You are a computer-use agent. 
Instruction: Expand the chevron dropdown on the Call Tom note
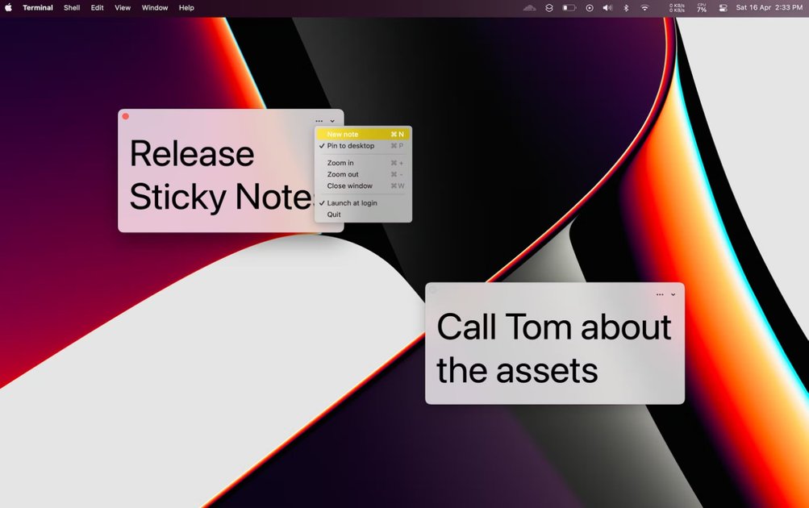[673, 294]
